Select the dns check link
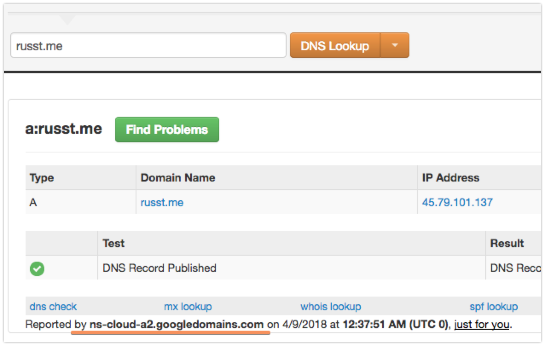This screenshot has height=346, width=545. coord(53,306)
